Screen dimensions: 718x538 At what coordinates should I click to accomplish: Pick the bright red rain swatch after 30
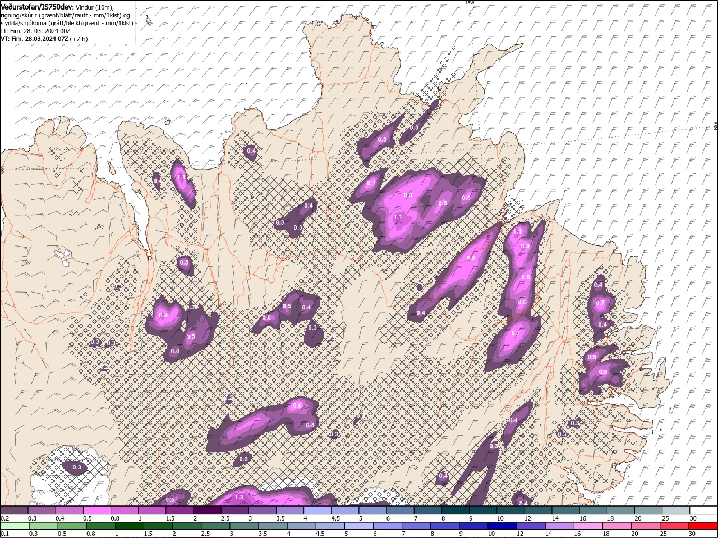(704, 526)
